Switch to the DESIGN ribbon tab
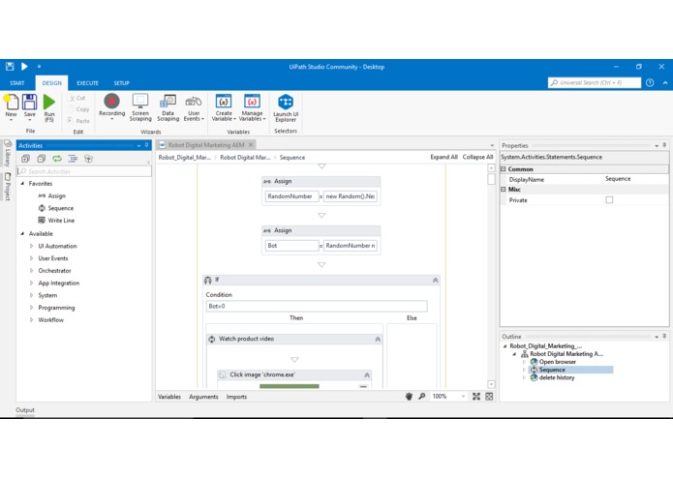Screen dimensions: 673x478 pyautogui.click(x=52, y=83)
